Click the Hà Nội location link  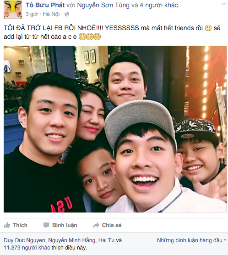(51, 14)
